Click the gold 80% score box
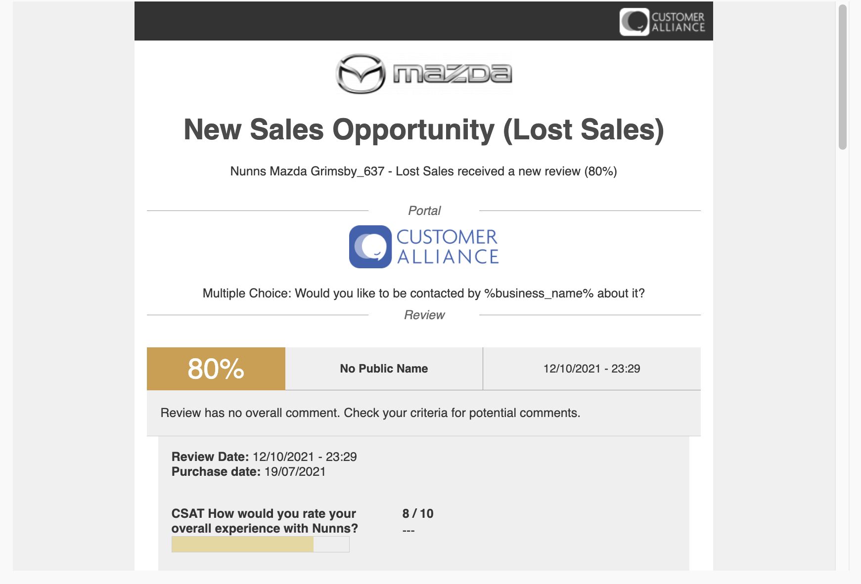Screen dimensions: 861x584 click(216, 369)
